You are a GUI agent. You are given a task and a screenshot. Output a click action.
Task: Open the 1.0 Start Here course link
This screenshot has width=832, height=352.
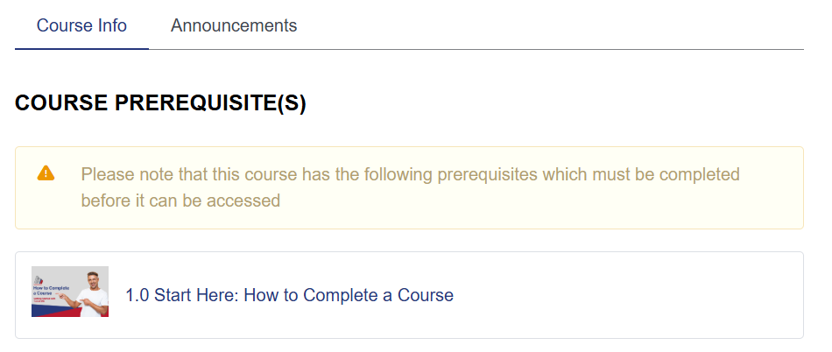289,295
